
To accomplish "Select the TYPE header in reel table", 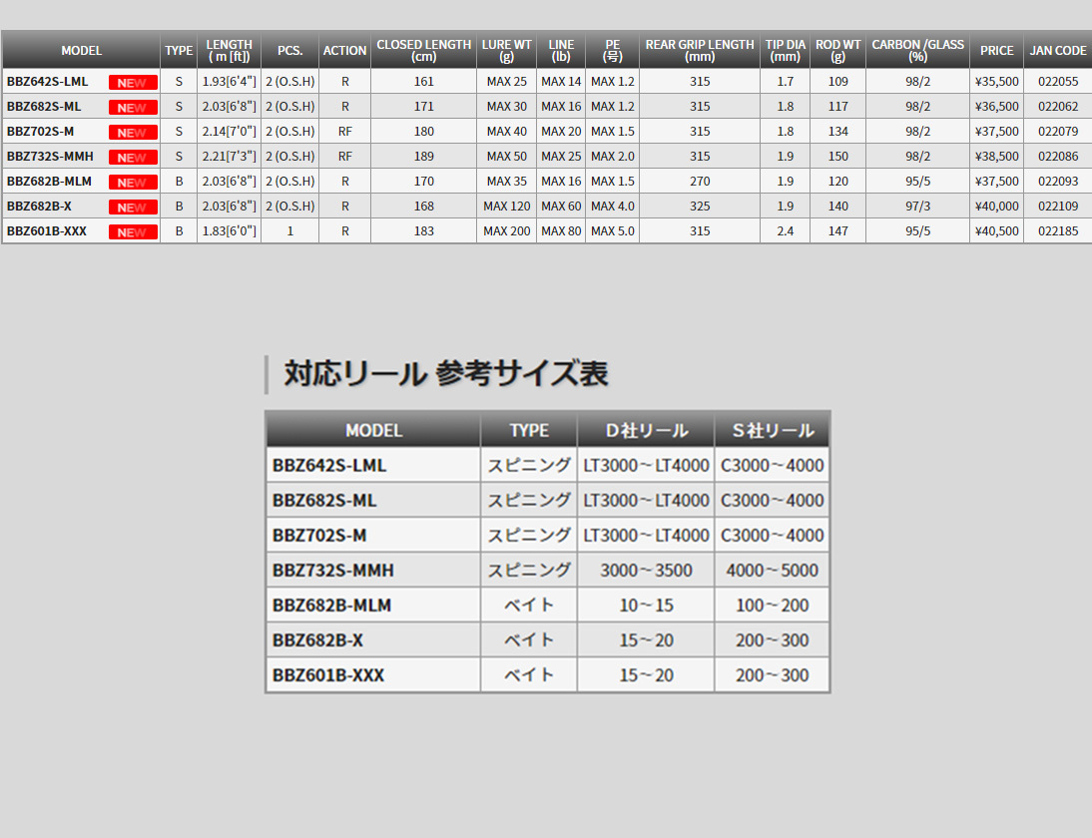I will pyautogui.click(x=529, y=430).
